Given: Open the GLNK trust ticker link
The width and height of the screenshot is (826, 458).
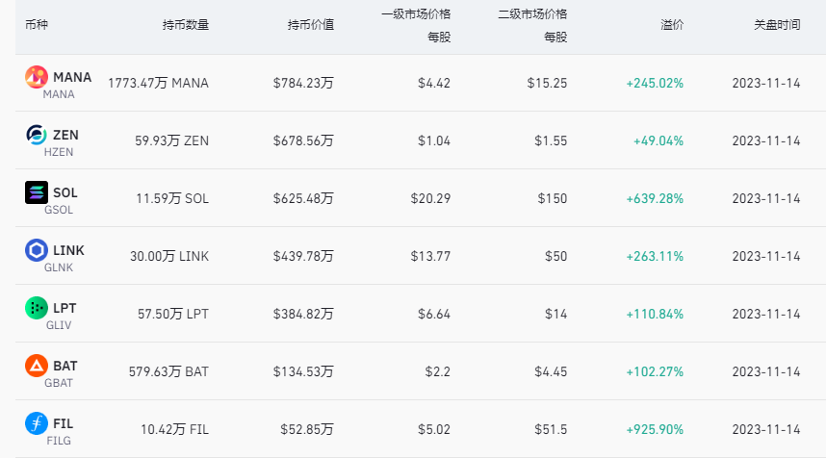Looking at the screenshot, I should pos(59,267).
